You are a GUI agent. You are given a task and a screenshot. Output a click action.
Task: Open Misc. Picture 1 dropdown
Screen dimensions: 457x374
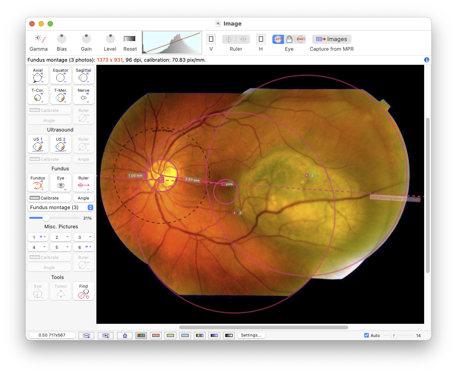coord(38,237)
